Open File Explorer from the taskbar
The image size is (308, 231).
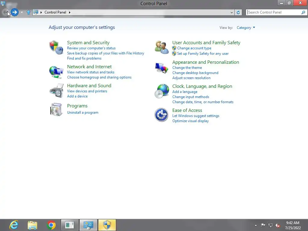coord(32,225)
